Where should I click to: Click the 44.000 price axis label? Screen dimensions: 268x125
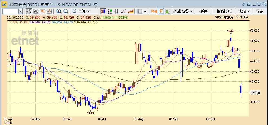coord(255,61)
